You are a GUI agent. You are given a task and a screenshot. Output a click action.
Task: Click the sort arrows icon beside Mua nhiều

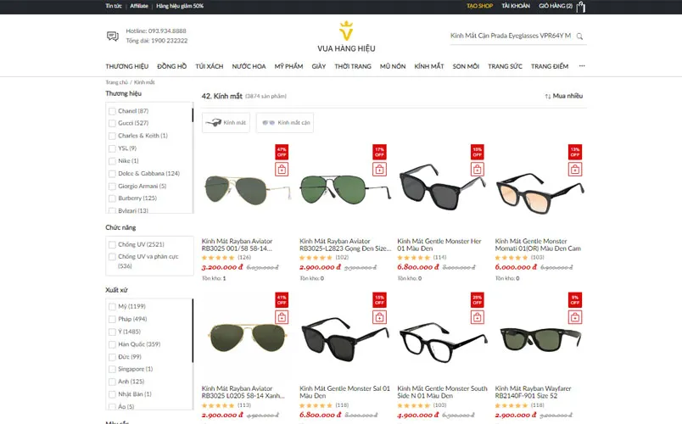click(x=548, y=96)
